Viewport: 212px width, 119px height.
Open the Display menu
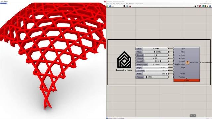[118, 4]
